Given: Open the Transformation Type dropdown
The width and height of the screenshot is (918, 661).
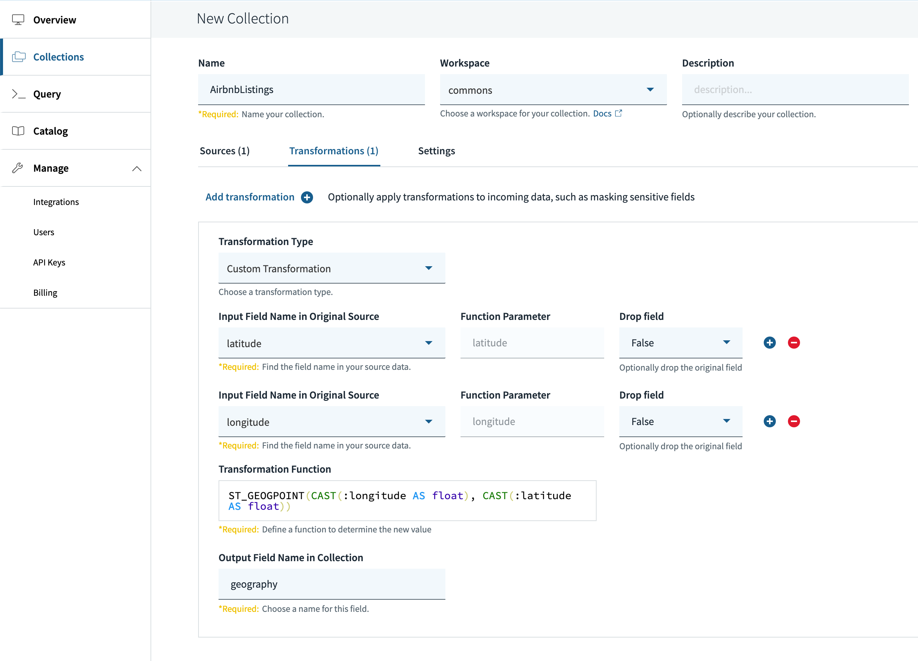Looking at the screenshot, I should pos(331,268).
